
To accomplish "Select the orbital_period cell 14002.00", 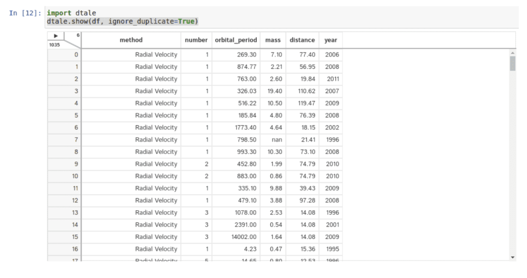I will (x=236, y=237).
